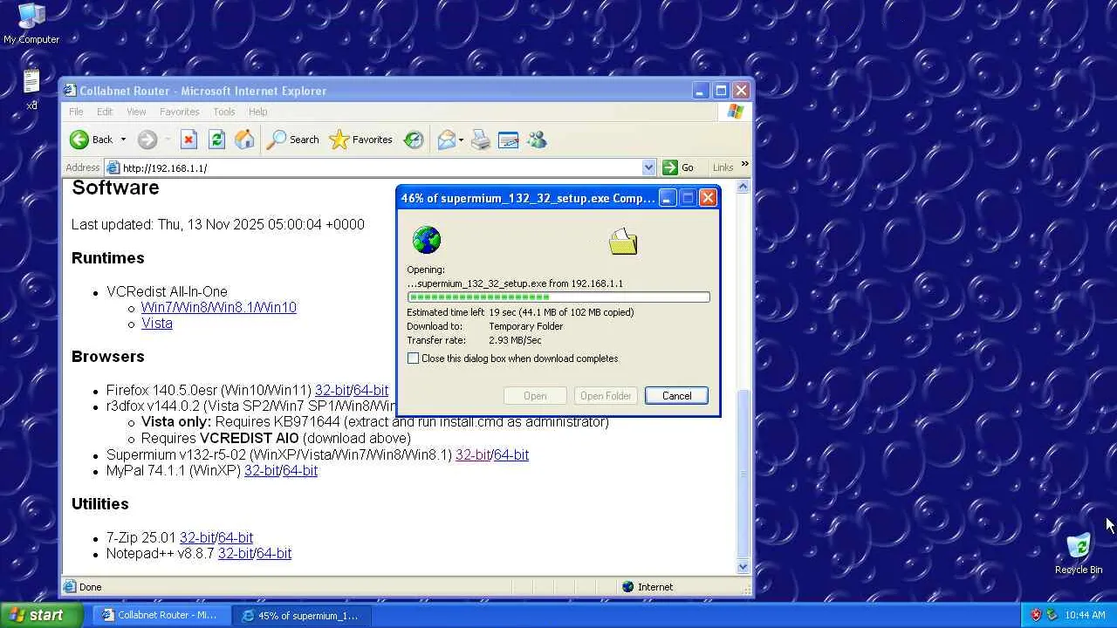Print the page with printer icon
Screen dimensions: 1117x628
[x=481, y=140]
